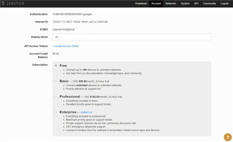The width and height of the screenshot is (233, 142).
Task: Click the Internal ID value text
Action: point(80,22)
